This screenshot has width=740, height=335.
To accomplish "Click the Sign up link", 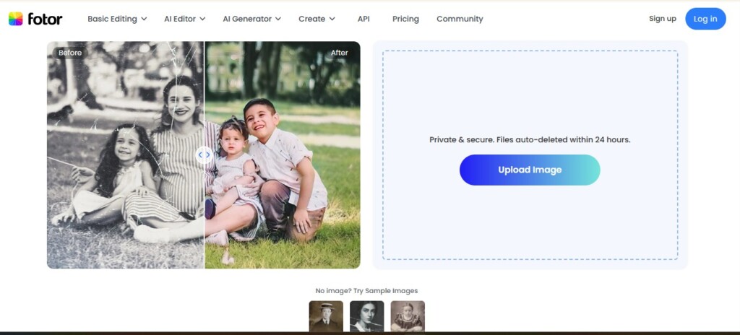I will (662, 19).
